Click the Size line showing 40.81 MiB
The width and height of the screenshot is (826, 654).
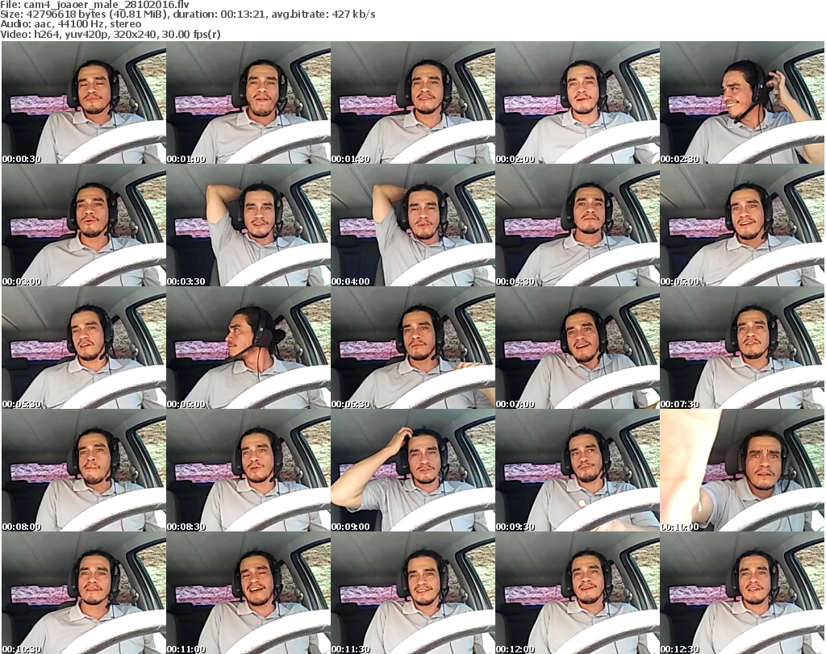pyautogui.click(x=188, y=15)
